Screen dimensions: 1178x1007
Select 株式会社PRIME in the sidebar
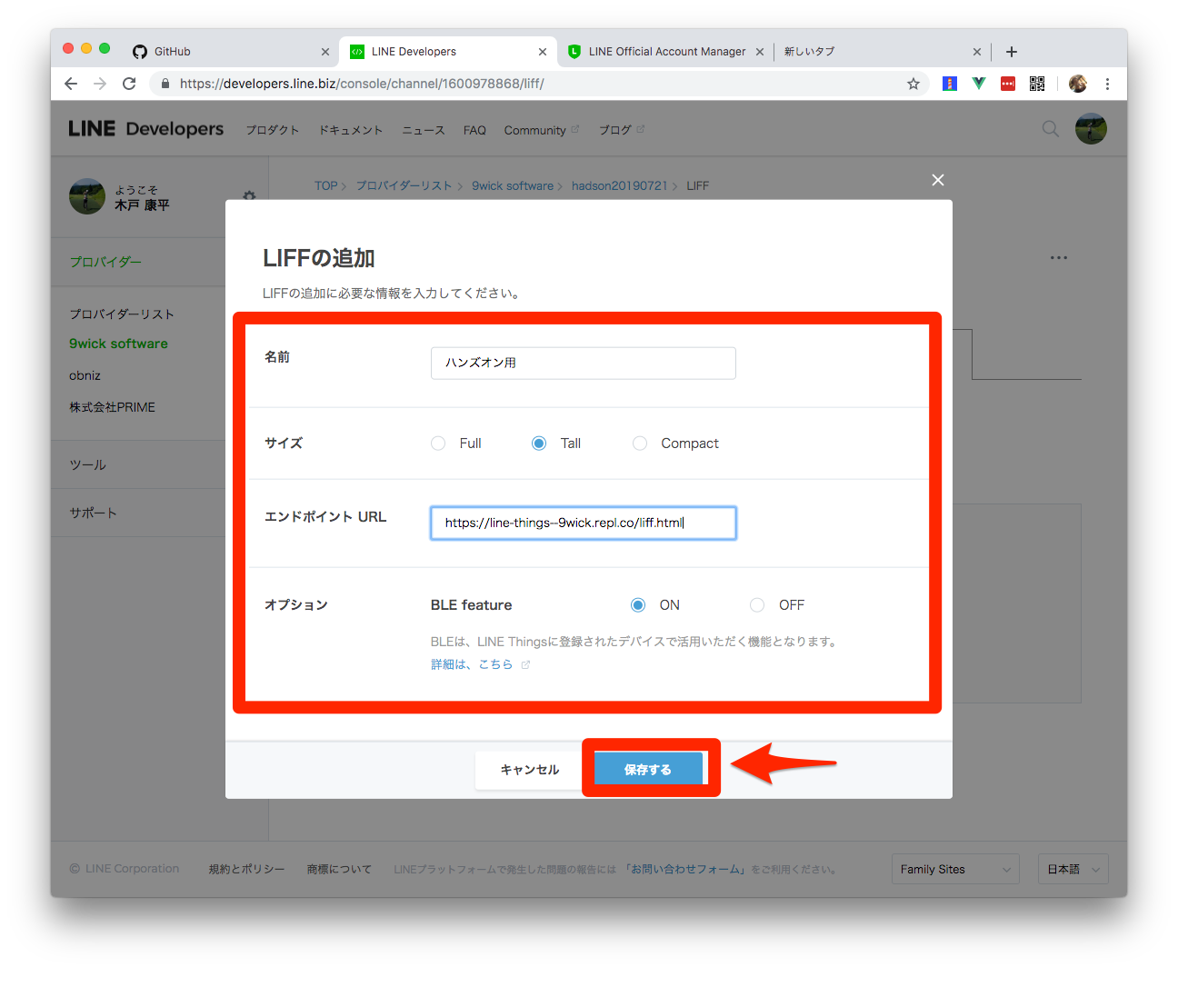pos(112,407)
